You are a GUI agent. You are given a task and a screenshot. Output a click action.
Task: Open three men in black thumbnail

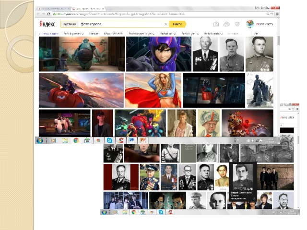pos(275,177)
